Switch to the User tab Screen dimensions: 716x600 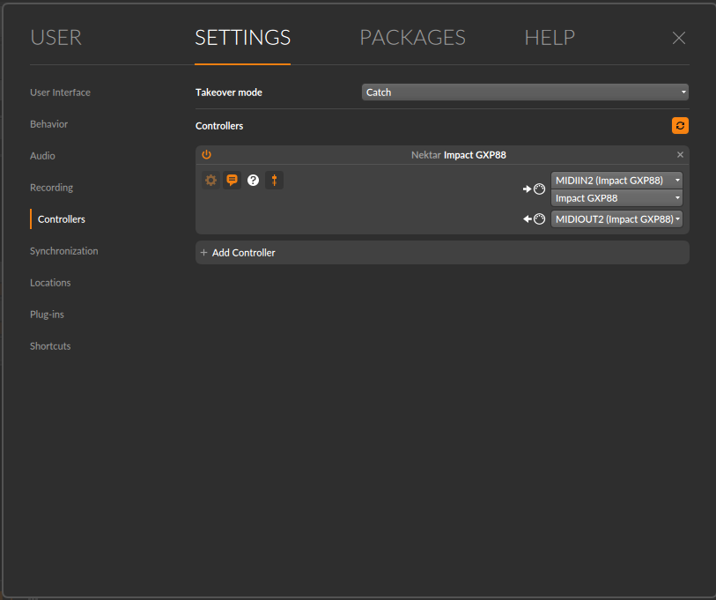[55, 38]
